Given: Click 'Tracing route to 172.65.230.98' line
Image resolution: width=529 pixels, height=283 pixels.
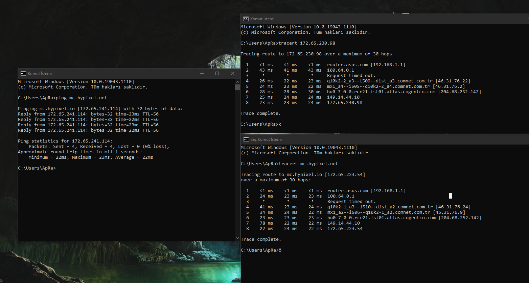Looking at the screenshot, I should point(316,54).
